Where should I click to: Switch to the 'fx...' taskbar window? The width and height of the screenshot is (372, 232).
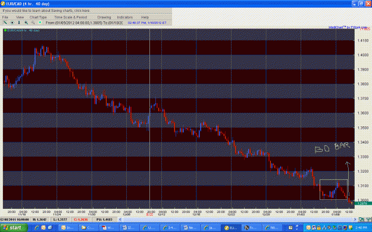pos(251,228)
